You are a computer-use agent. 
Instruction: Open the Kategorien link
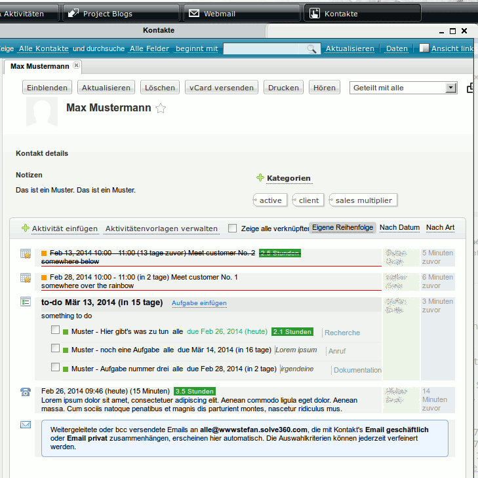[x=289, y=178]
